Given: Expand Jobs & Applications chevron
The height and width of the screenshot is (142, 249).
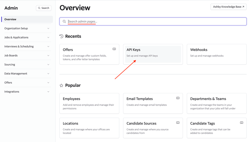Looking at the screenshot, I should pos(48,38).
